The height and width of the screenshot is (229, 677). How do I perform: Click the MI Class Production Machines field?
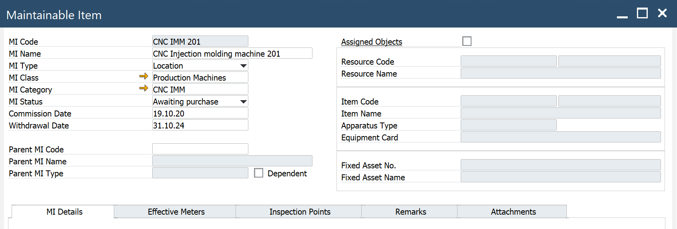[200, 77]
